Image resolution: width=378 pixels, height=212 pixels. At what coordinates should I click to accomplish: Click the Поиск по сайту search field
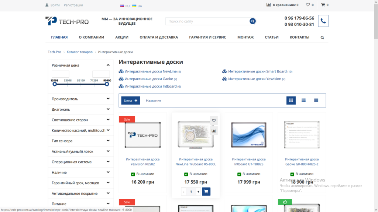tap(207, 21)
